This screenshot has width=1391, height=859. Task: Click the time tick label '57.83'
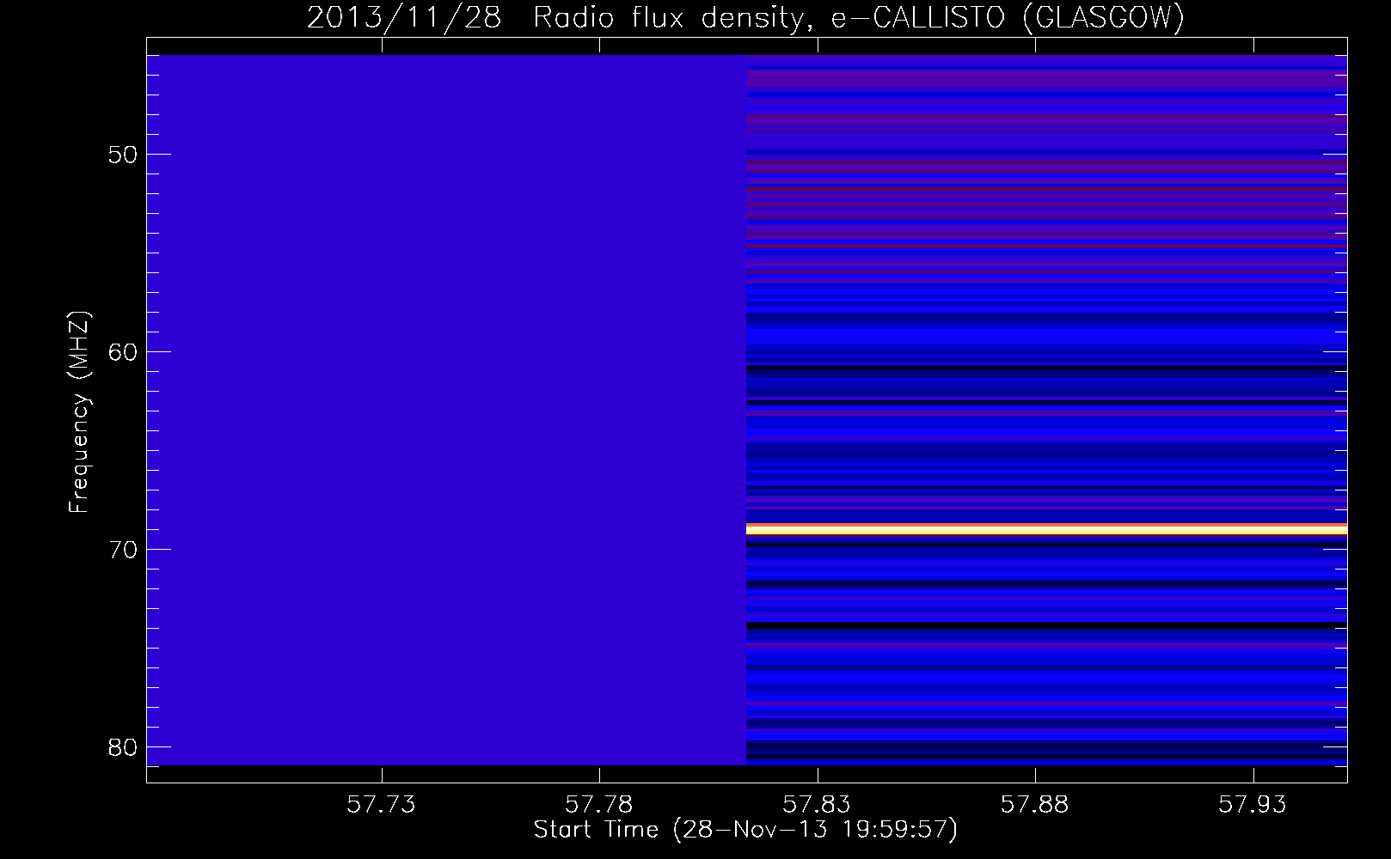coord(817,804)
